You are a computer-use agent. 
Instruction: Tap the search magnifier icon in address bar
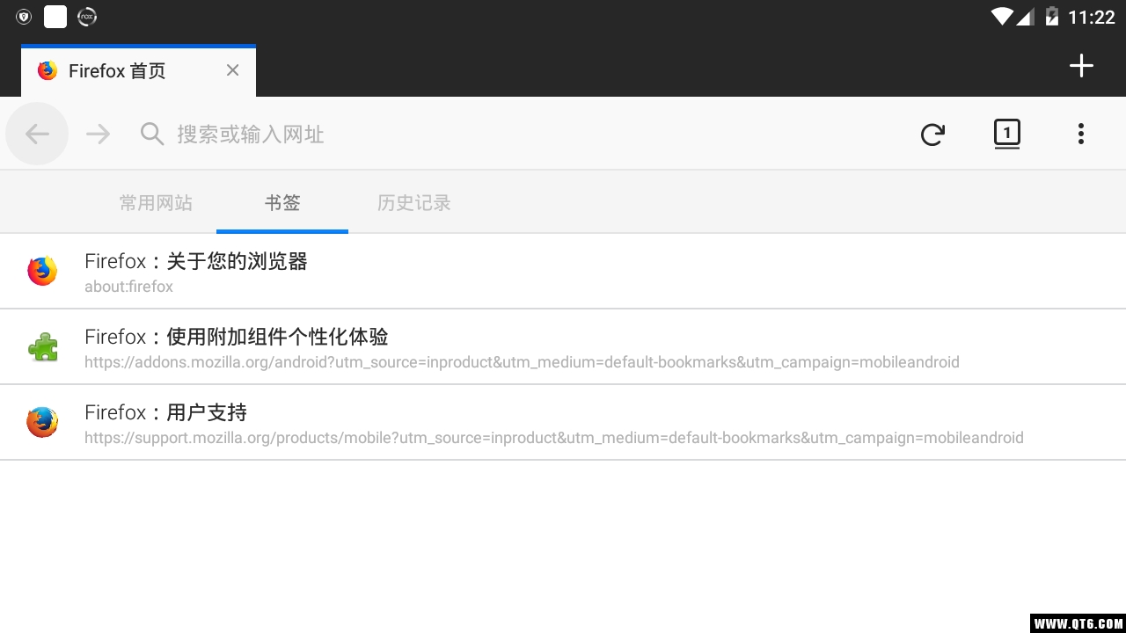pyautogui.click(x=152, y=135)
